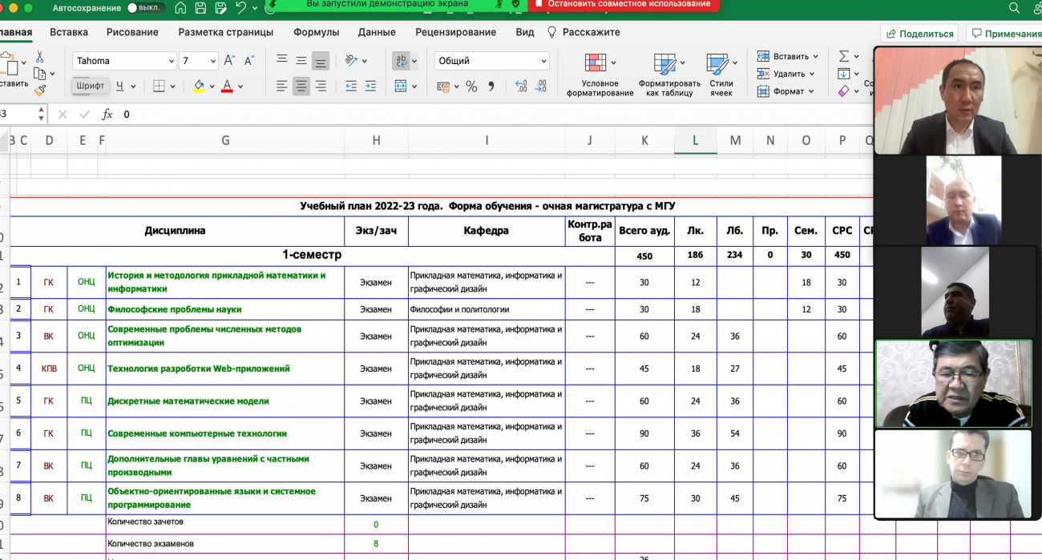Toggle underline Ч formatting
The width and height of the screenshot is (1042, 560).
coord(120,87)
